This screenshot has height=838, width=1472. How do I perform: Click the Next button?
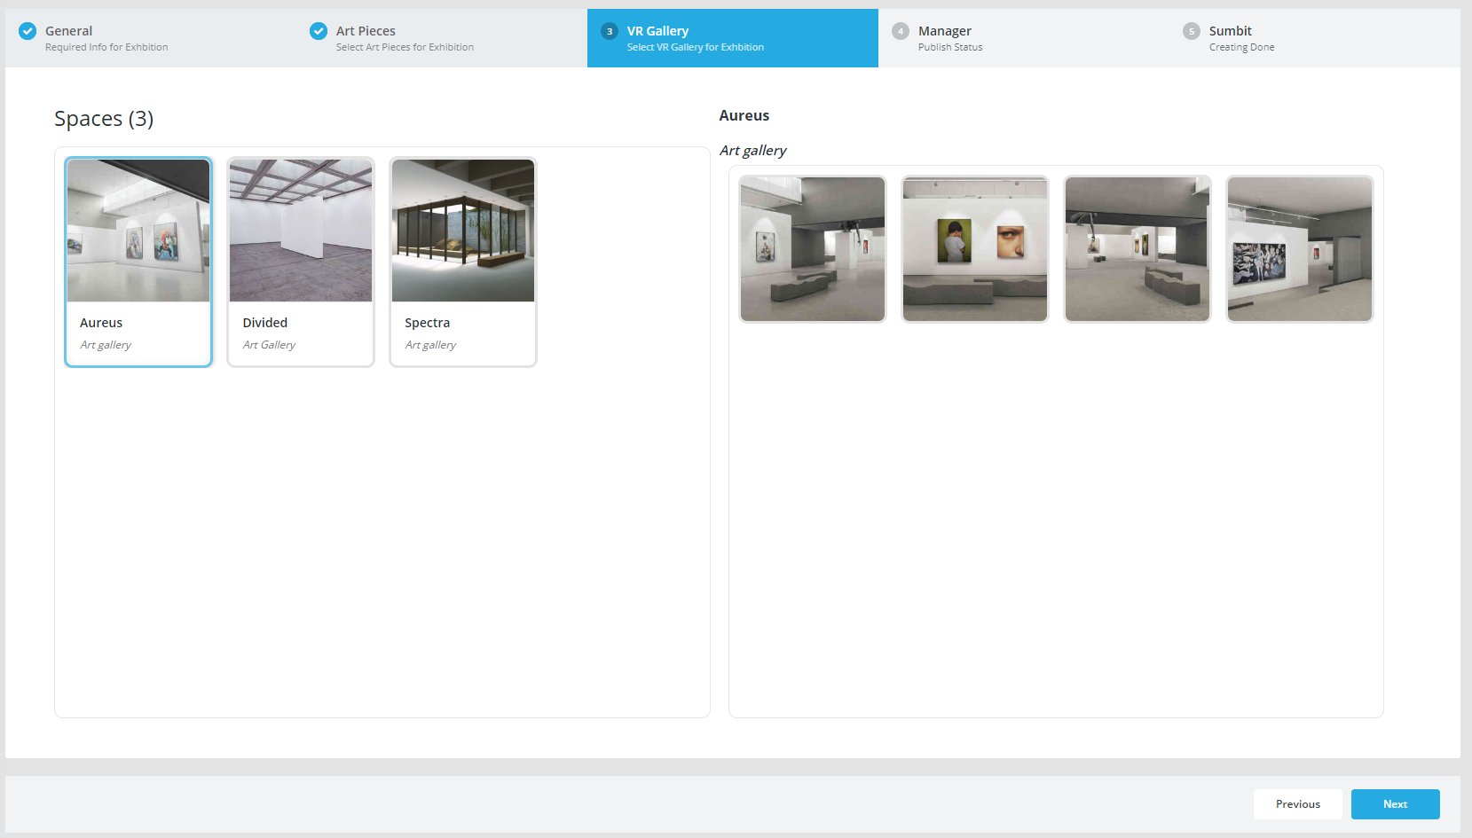coord(1396,804)
